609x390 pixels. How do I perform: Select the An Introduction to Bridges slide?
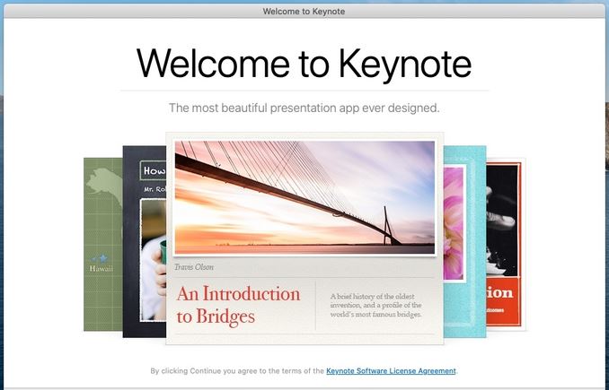(x=304, y=238)
